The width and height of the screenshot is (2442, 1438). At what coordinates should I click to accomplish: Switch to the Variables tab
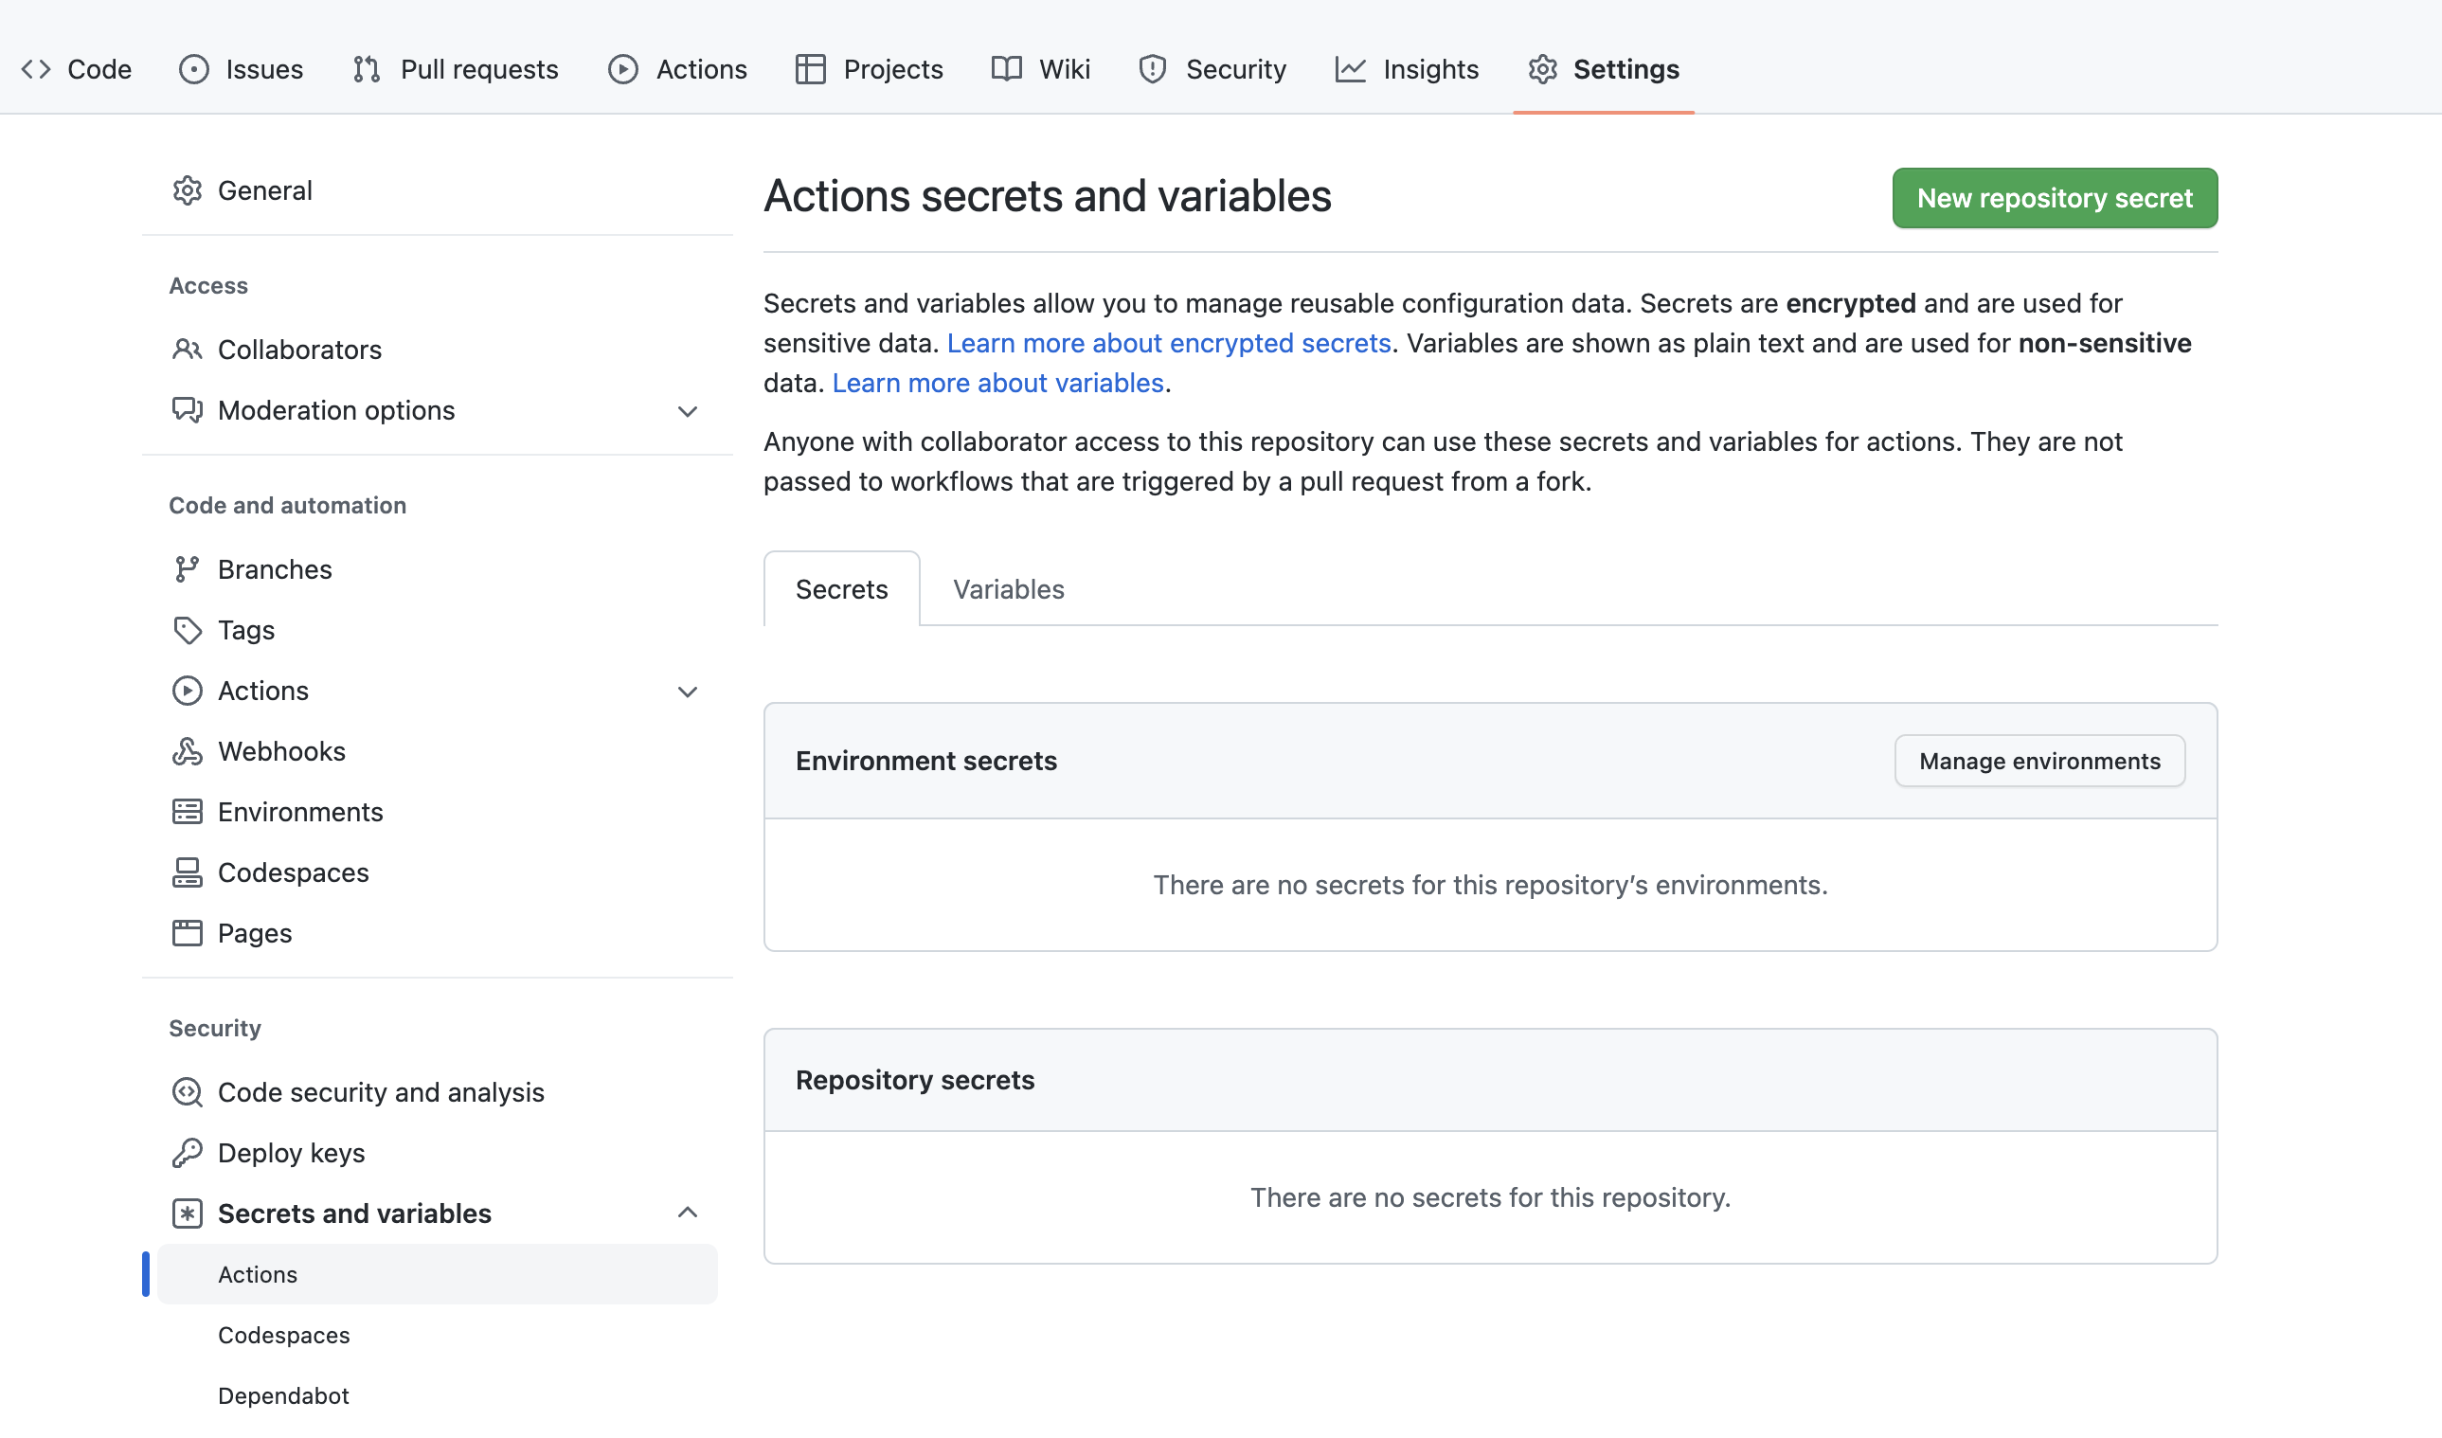tap(1008, 589)
